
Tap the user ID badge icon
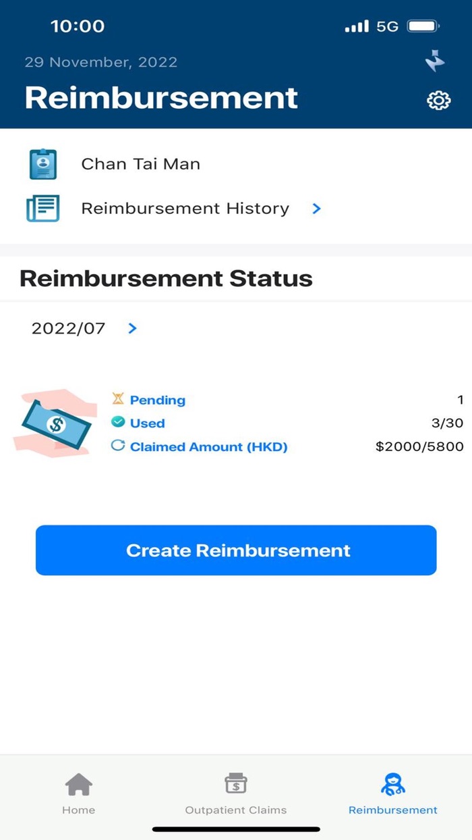[43, 164]
